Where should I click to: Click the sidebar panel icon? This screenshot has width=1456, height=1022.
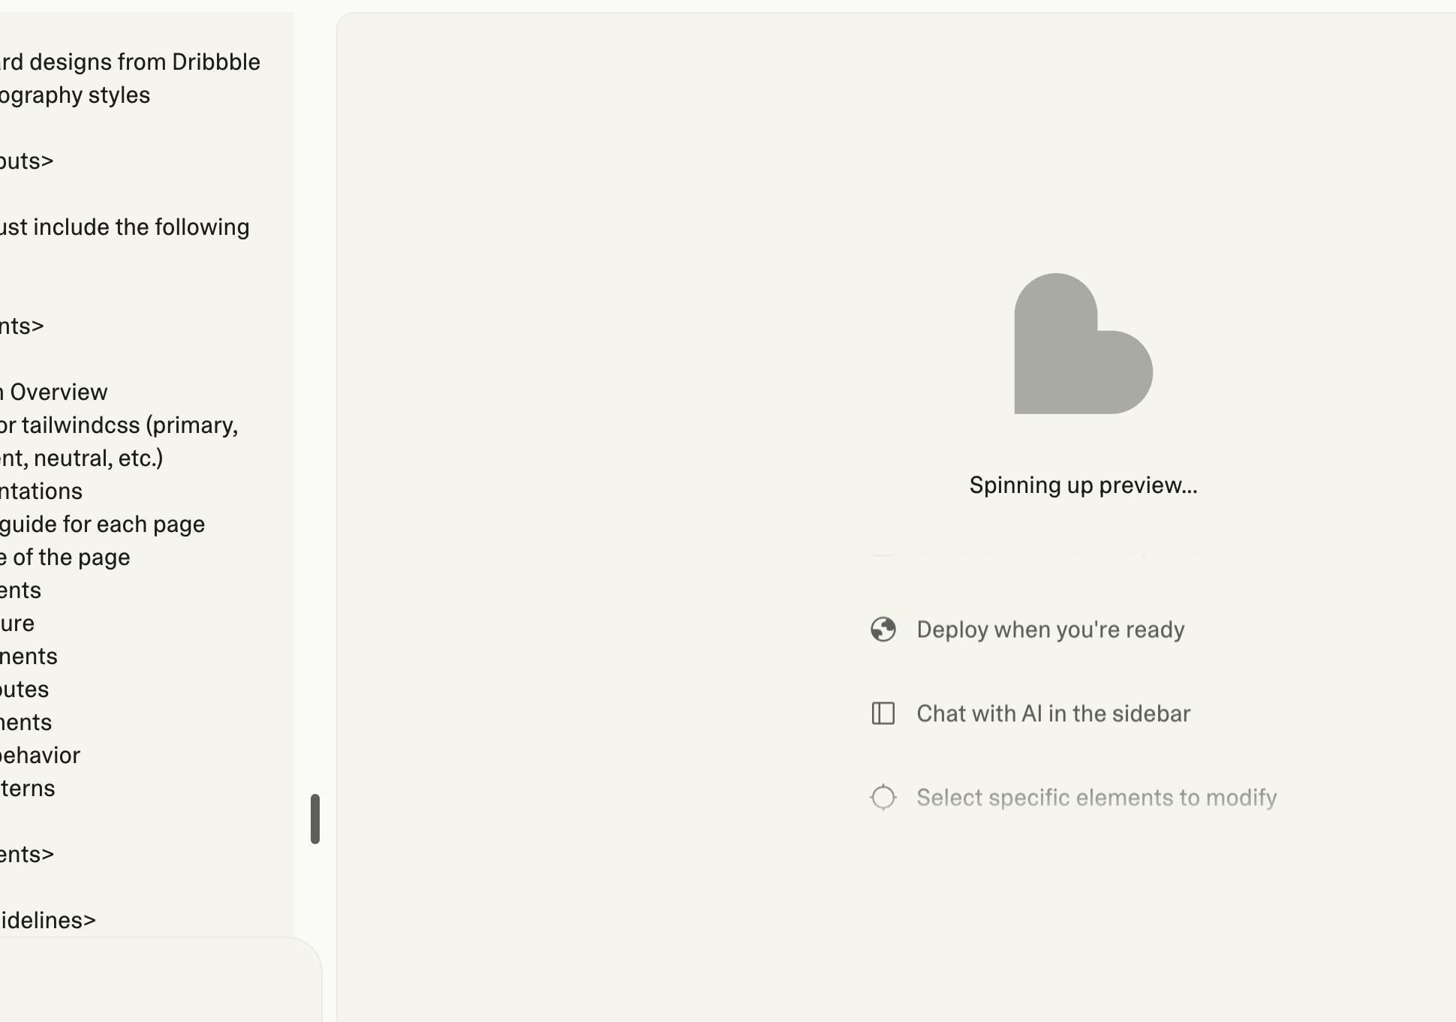[883, 714]
